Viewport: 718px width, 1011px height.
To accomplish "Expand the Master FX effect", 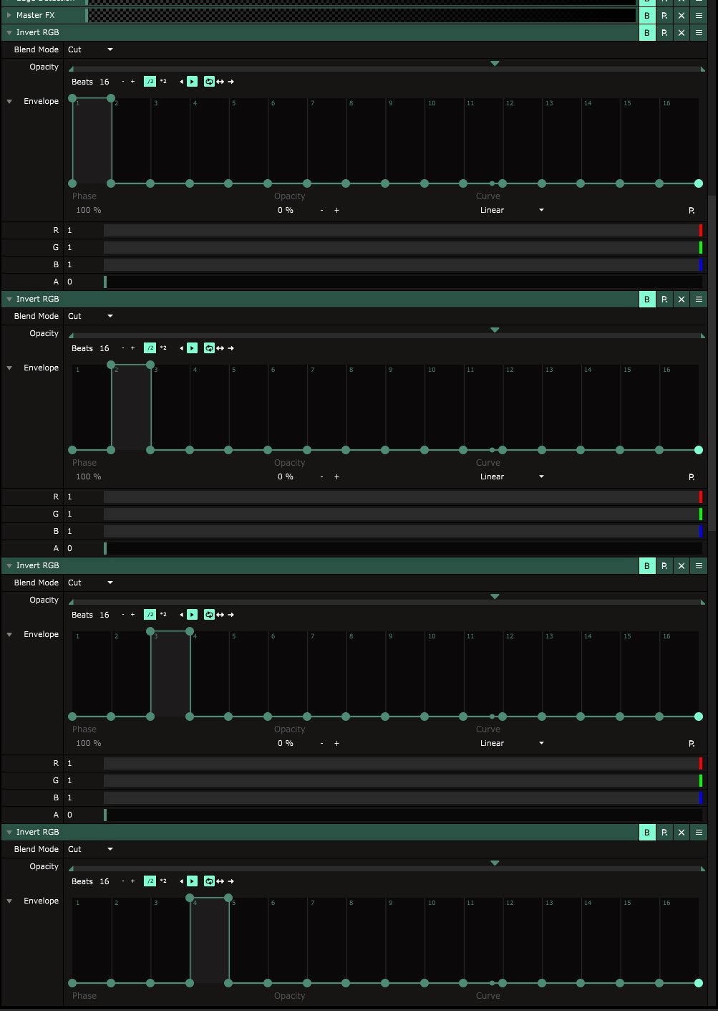I will click(9, 15).
